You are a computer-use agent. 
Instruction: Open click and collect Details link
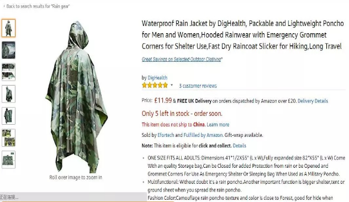click(239, 146)
